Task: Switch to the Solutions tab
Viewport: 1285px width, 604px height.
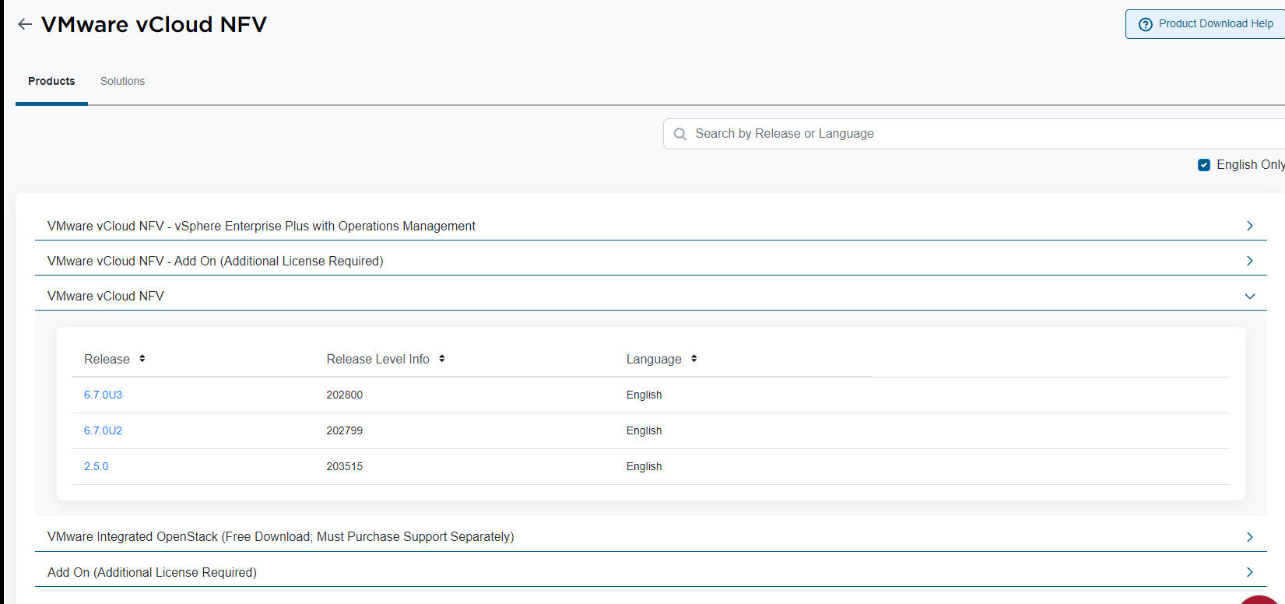Action: pos(122,81)
